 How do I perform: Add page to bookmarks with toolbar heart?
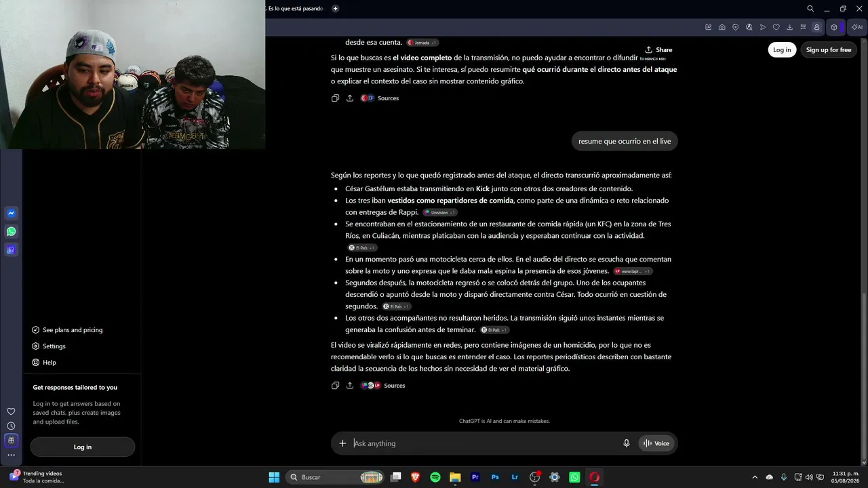776,27
